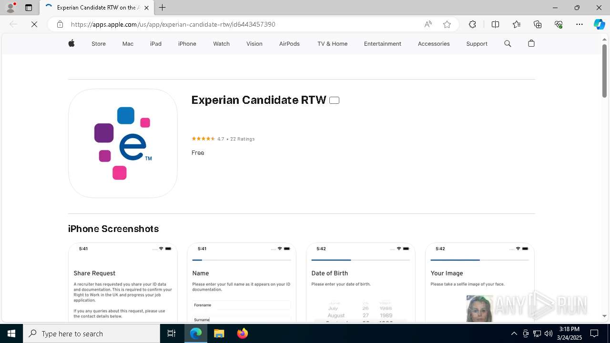Open the taskbar clock and date
This screenshot has width=610, height=343.
click(x=569, y=333)
